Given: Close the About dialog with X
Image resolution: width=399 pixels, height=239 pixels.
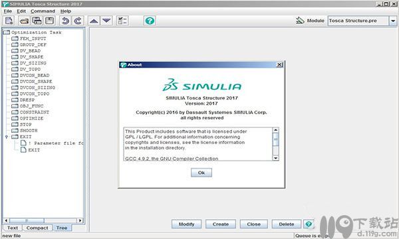Looking at the screenshot, I should (x=279, y=64).
